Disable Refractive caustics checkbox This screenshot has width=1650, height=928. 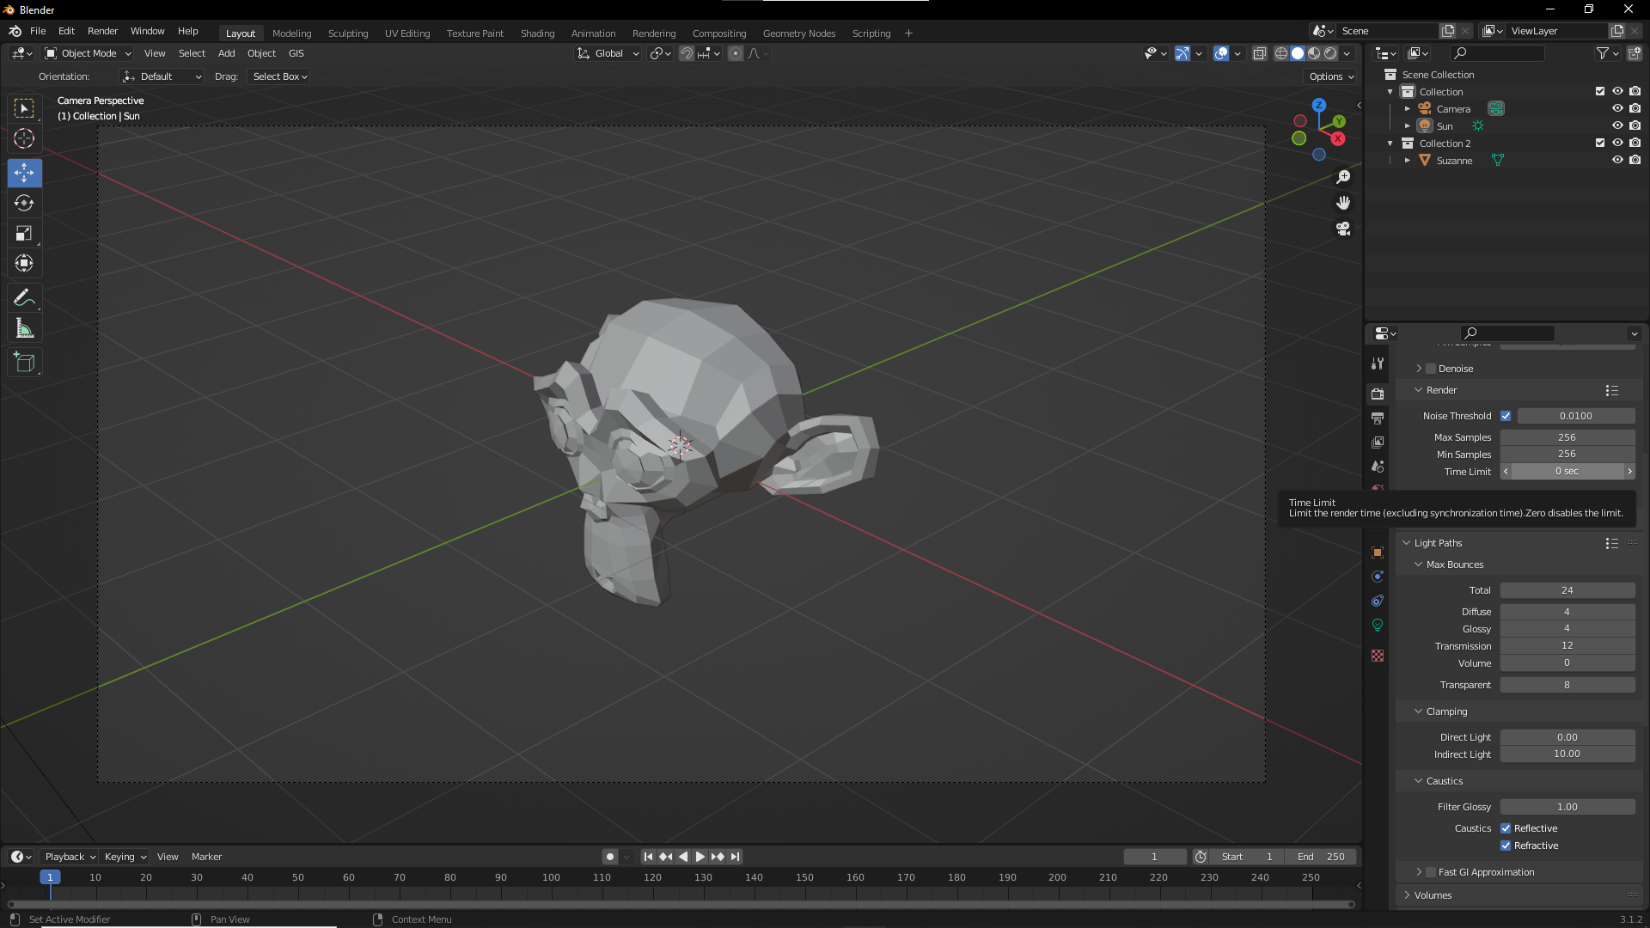[1506, 846]
